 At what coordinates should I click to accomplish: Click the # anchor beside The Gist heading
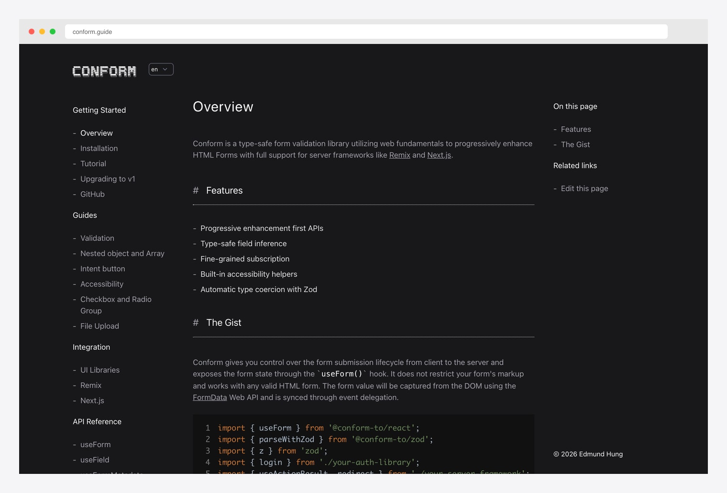(196, 322)
